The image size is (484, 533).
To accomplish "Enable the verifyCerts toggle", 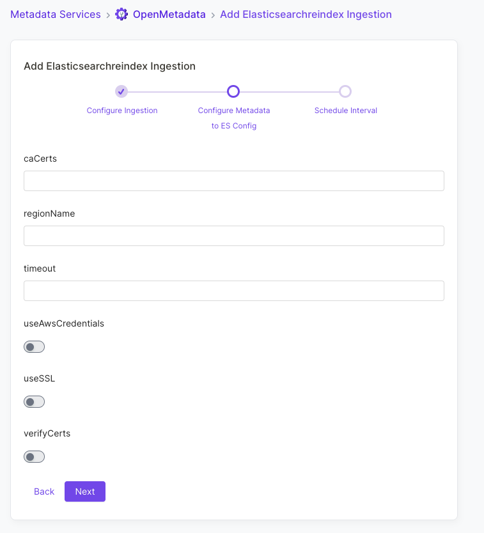I will [x=34, y=456].
